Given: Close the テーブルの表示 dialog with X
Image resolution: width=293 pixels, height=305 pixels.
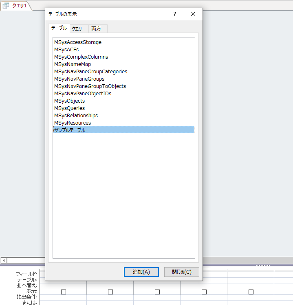Looking at the screenshot, I should point(193,14).
